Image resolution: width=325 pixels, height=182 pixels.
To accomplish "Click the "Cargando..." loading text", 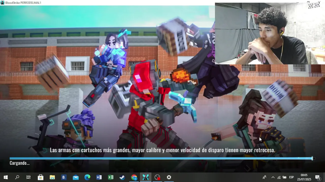I will pos(20,163).
